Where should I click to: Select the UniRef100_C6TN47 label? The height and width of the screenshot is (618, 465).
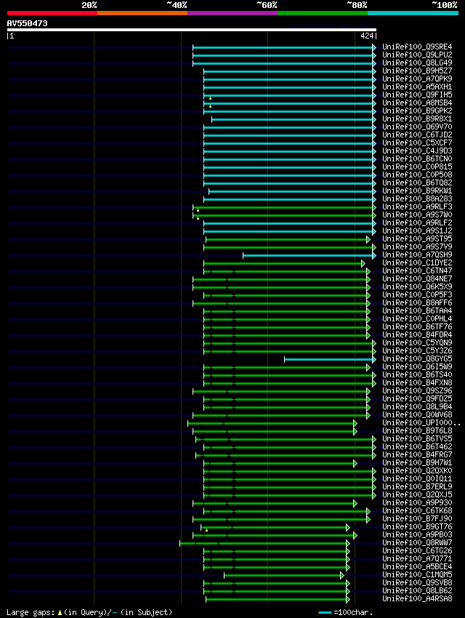pyautogui.click(x=417, y=270)
